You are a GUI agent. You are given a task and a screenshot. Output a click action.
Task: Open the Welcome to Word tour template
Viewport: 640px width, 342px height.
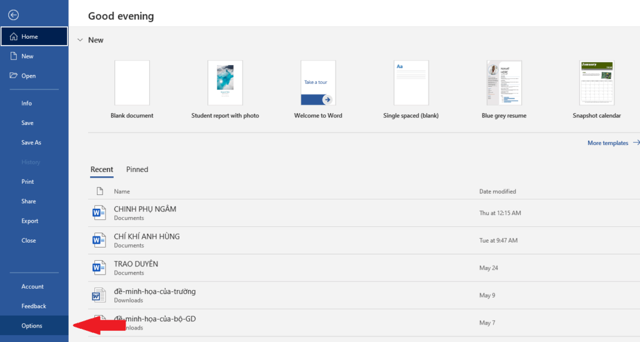318,89
